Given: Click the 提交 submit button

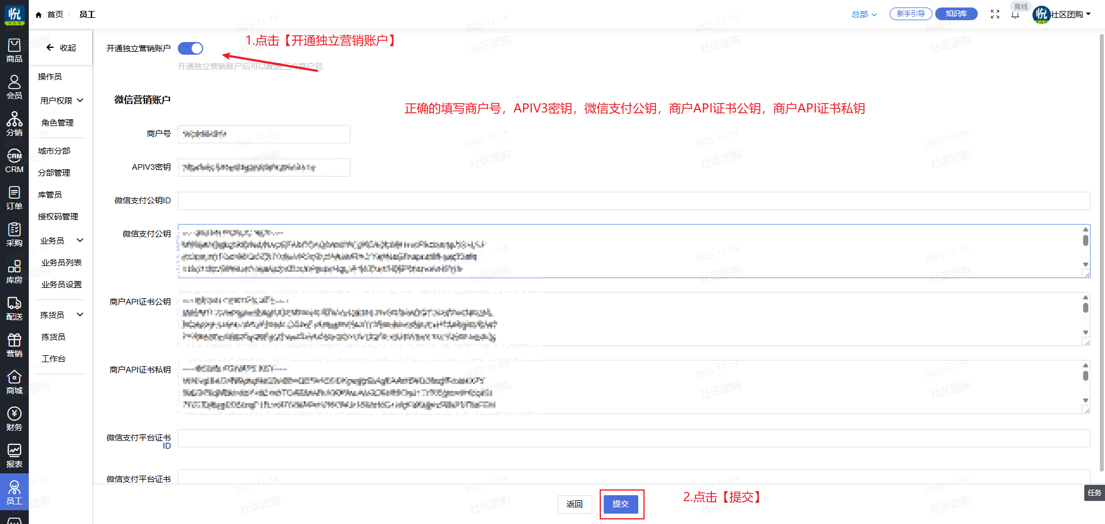Looking at the screenshot, I should pyautogui.click(x=620, y=504).
